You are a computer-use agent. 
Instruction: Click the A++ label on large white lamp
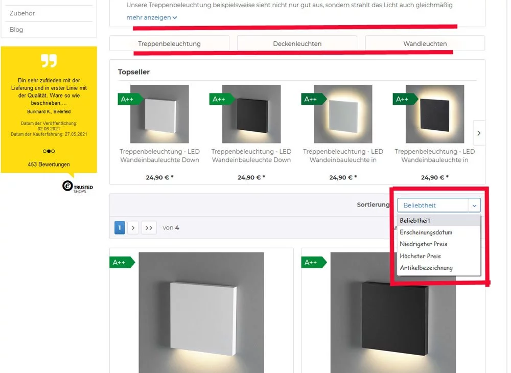(122, 263)
